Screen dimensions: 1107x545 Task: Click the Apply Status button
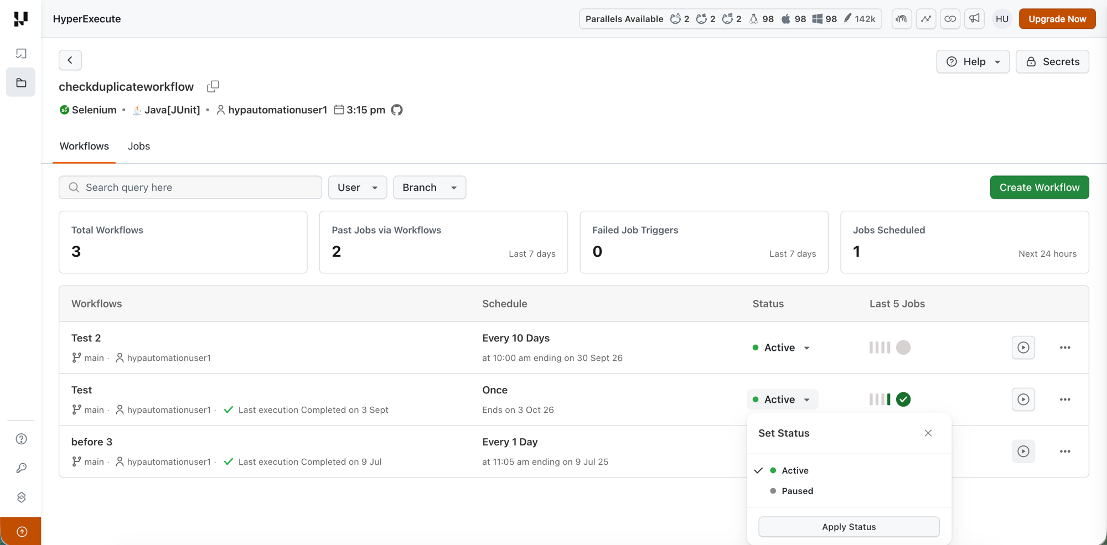pos(849,527)
